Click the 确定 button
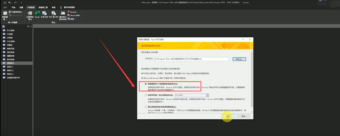340x136 pixels. (x=228, y=116)
